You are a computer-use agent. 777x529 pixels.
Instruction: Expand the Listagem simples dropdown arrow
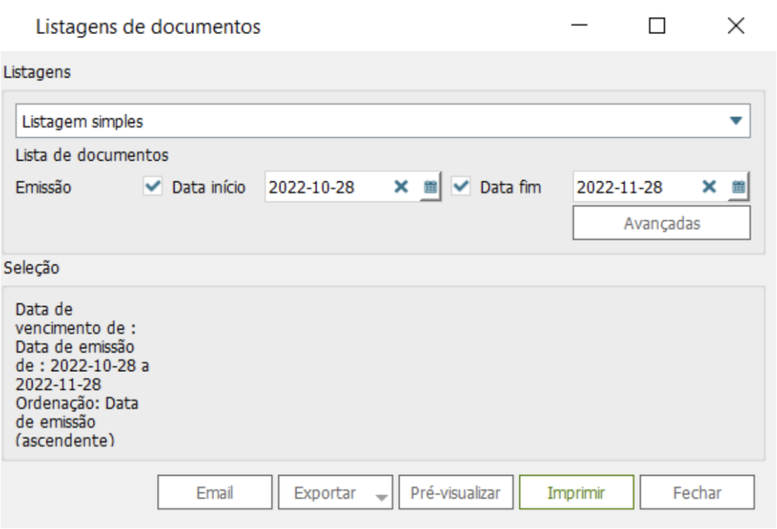(x=736, y=121)
